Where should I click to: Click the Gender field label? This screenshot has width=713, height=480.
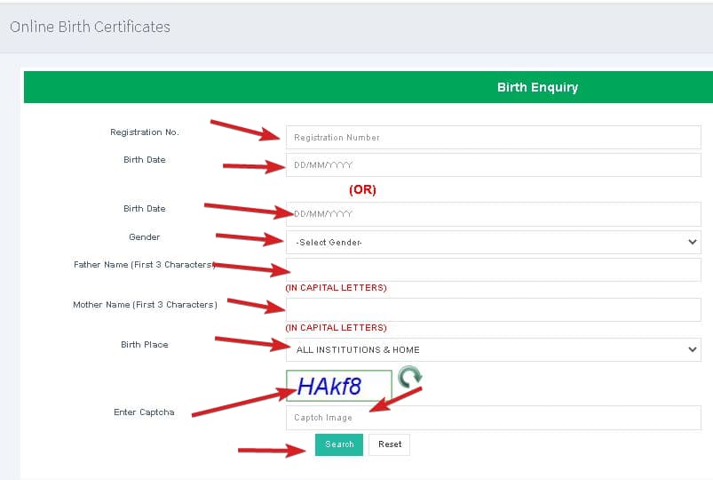(144, 237)
